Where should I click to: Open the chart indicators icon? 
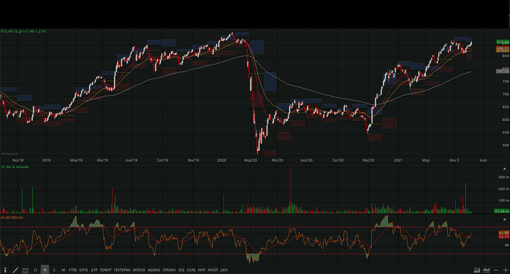click(477, 270)
